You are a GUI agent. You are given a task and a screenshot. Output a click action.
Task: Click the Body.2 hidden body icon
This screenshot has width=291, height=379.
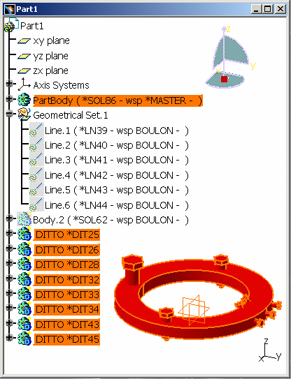pyautogui.click(x=24, y=219)
